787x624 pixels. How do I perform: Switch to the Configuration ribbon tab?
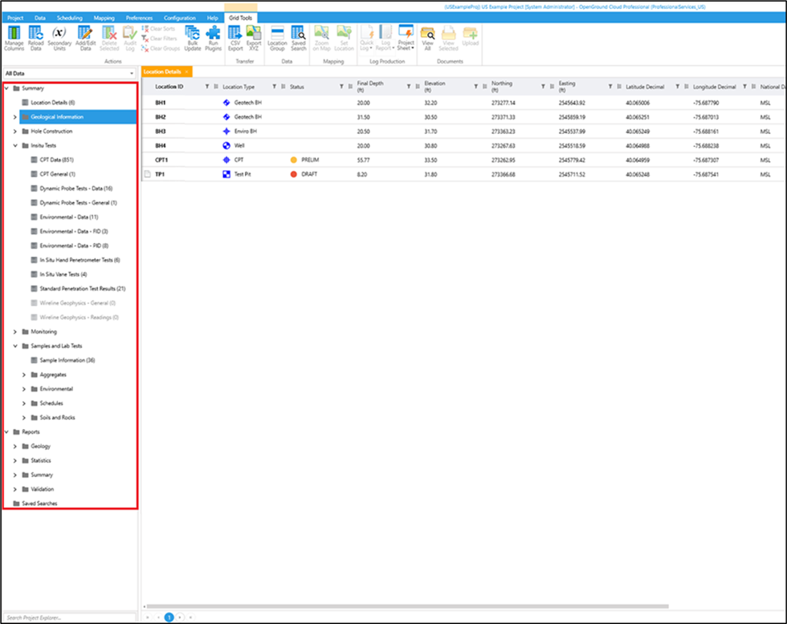(x=179, y=17)
